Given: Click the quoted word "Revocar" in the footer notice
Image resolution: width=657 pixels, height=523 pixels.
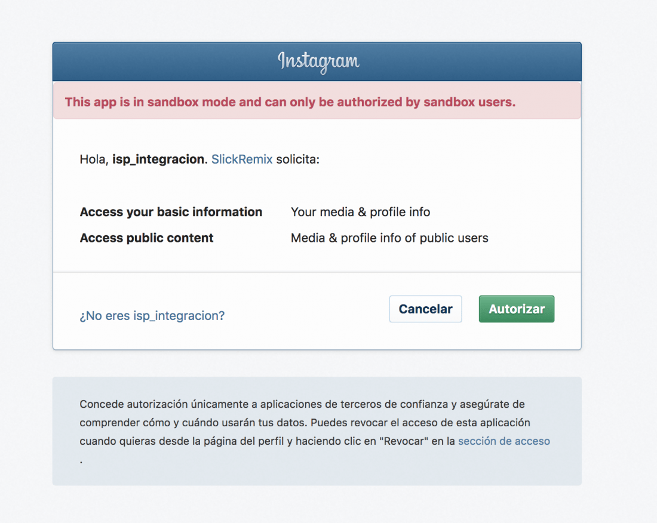Looking at the screenshot, I should point(406,441).
